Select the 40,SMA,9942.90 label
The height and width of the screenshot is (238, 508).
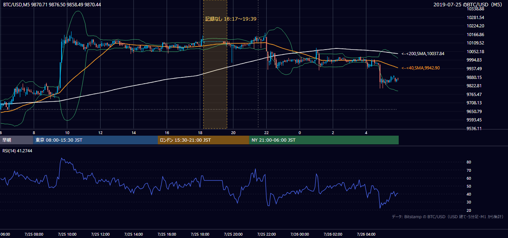coord(421,68)
